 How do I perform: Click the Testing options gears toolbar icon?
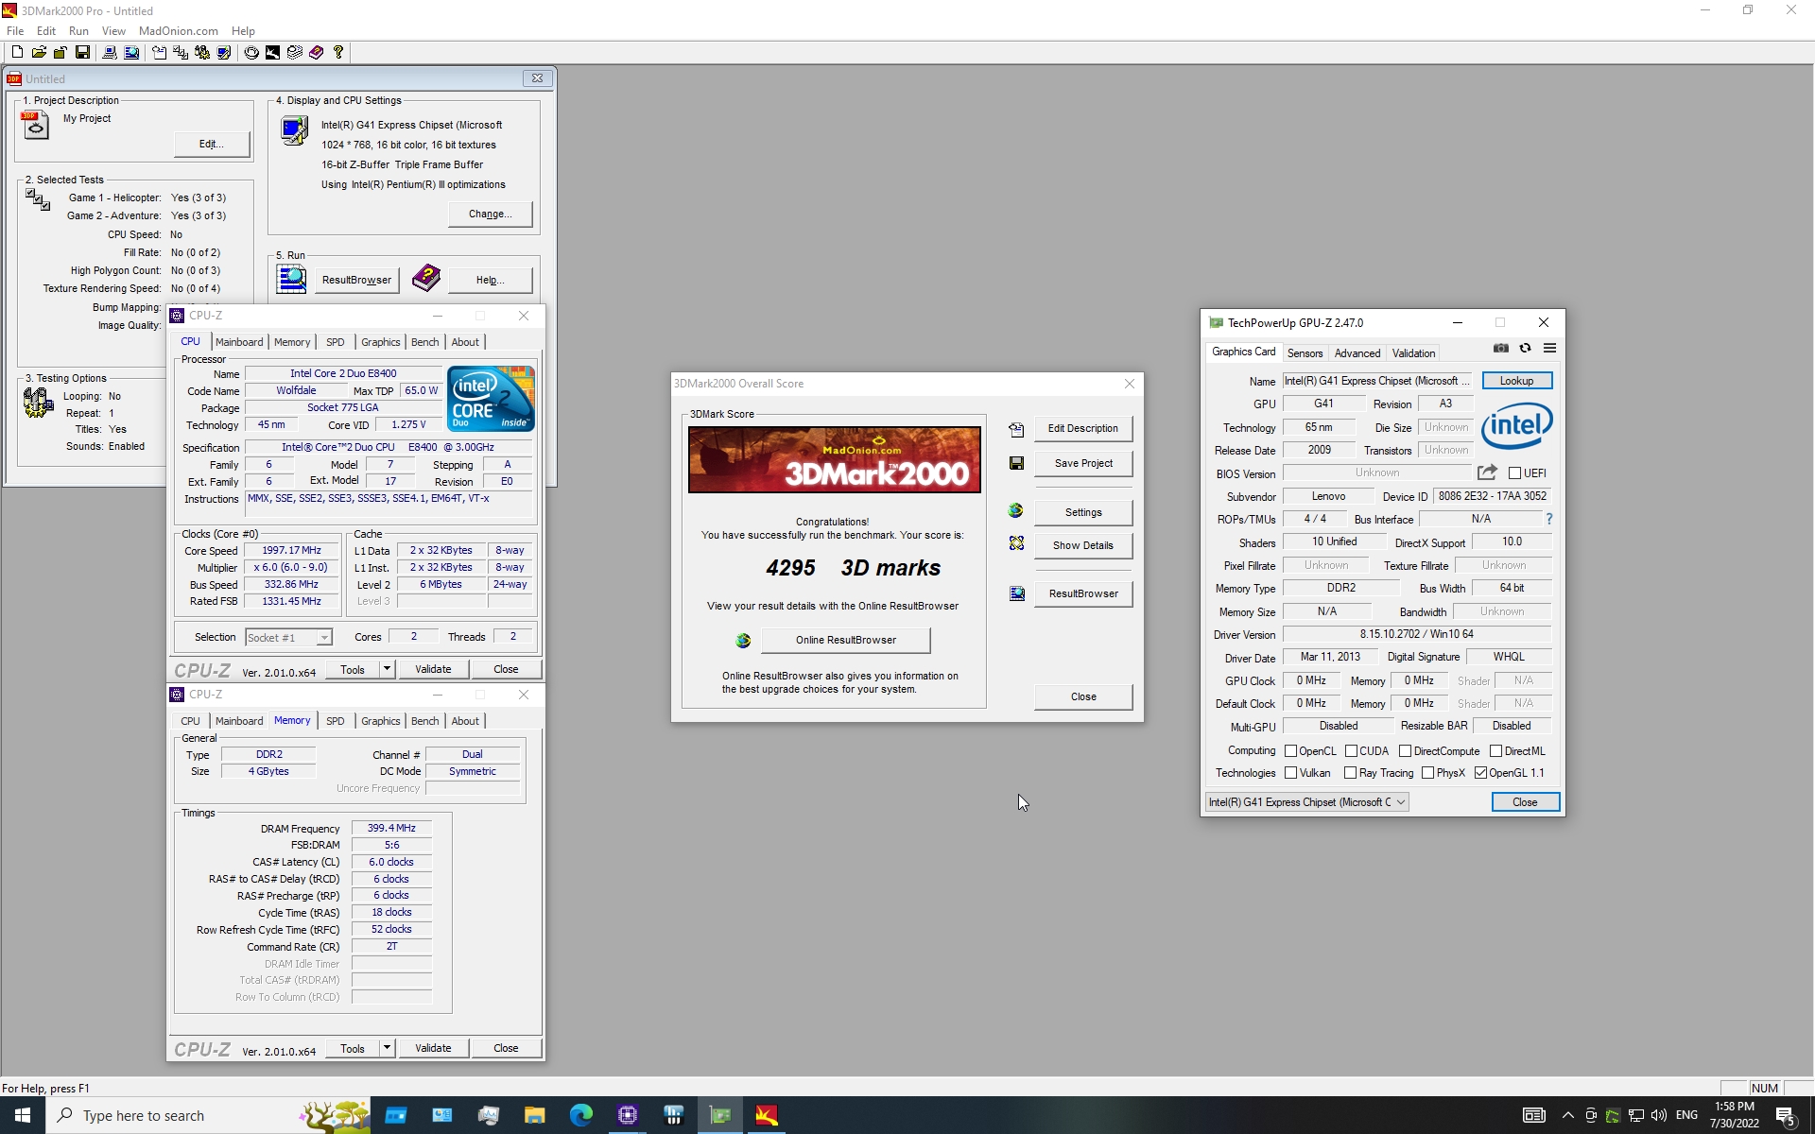coord(201,53)
